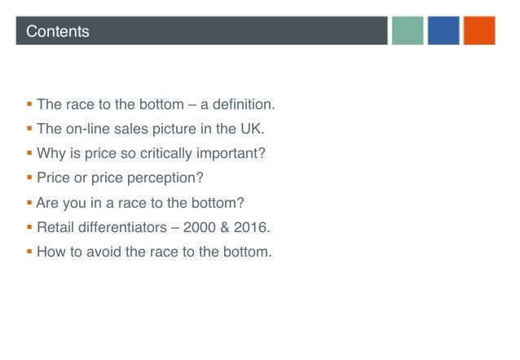Open "Why is price so critically important?" item
This screenshot has height=360, width=520.
tap(151, 153)
